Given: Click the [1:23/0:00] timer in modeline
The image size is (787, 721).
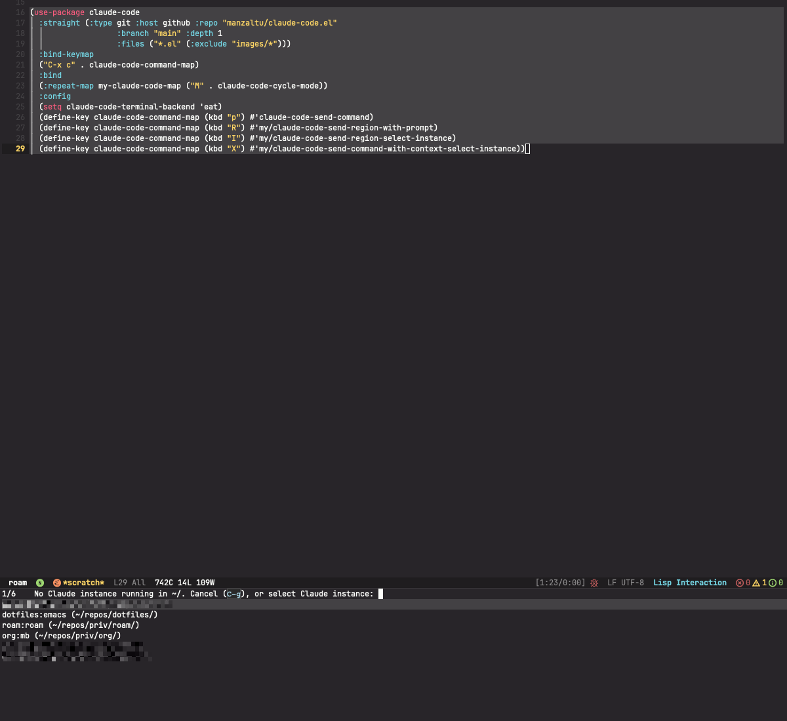Looking at the screenshot, I should [x=560, y=583].
